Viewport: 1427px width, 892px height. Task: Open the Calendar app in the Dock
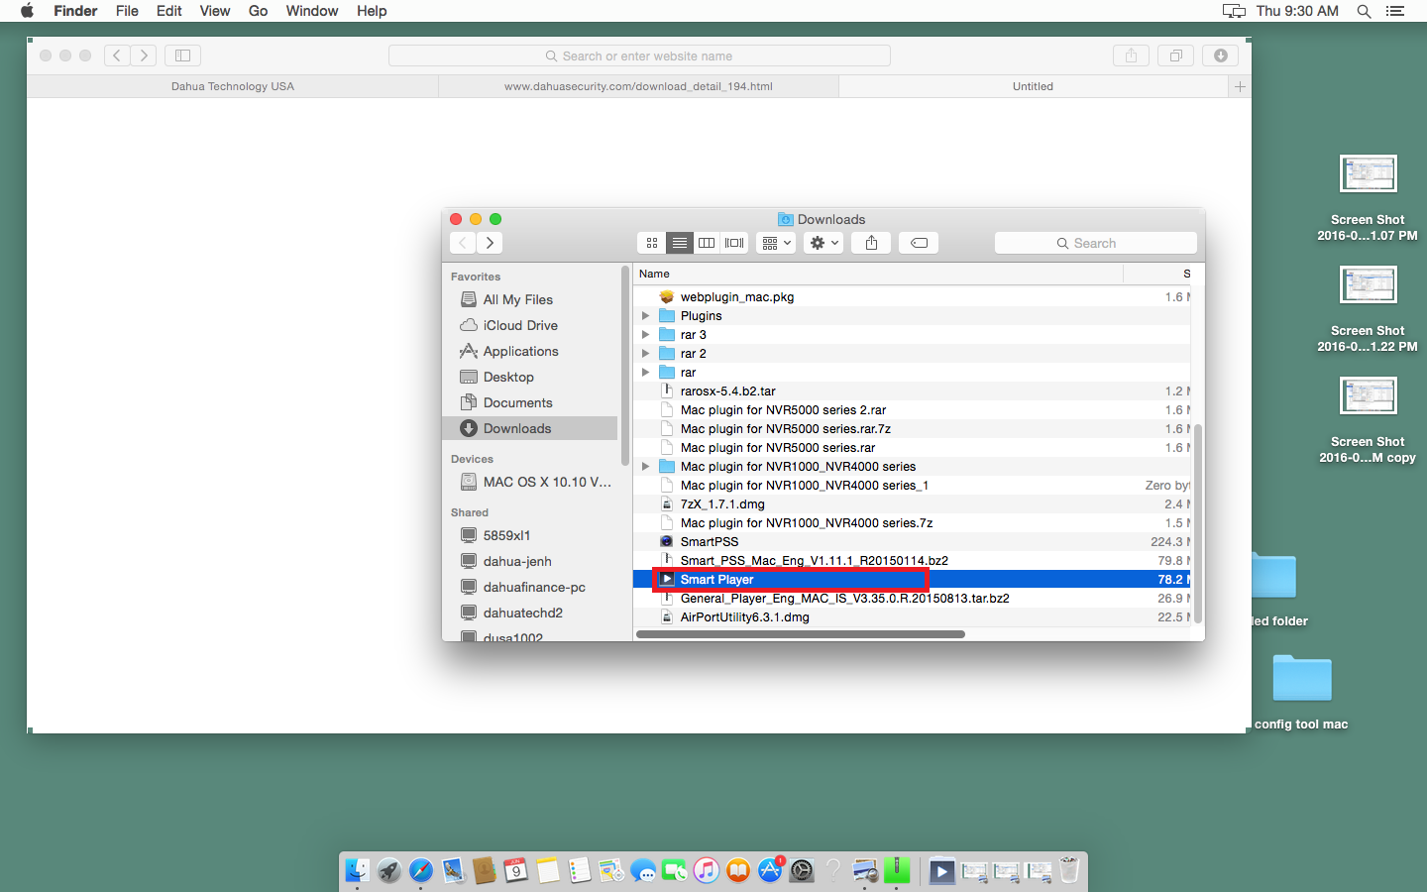pos(516,870)
